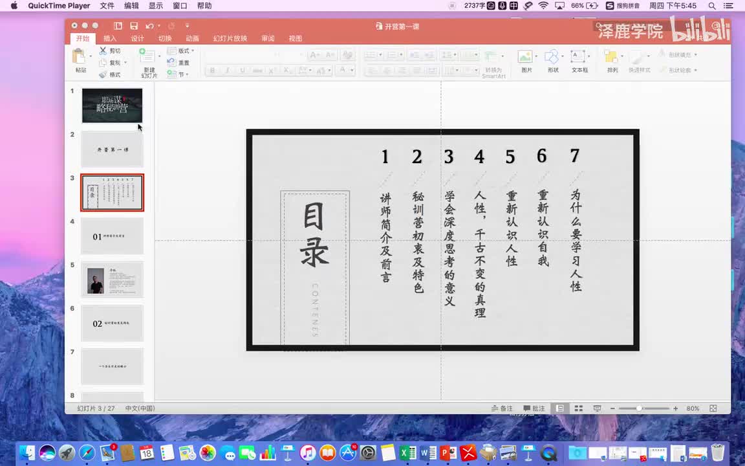This screenshot has height=466, width=745.
Task: Open Word from the Dock
Action: click(428, 452)
